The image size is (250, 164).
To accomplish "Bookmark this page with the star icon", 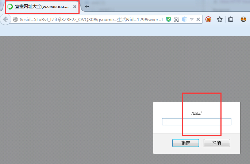I will 220,19.
